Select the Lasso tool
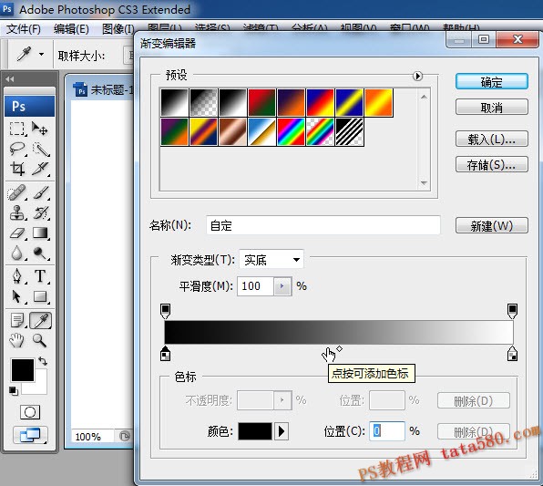This screenshot has height=486, width=543. pyautogui.click(x=16, y=149)
